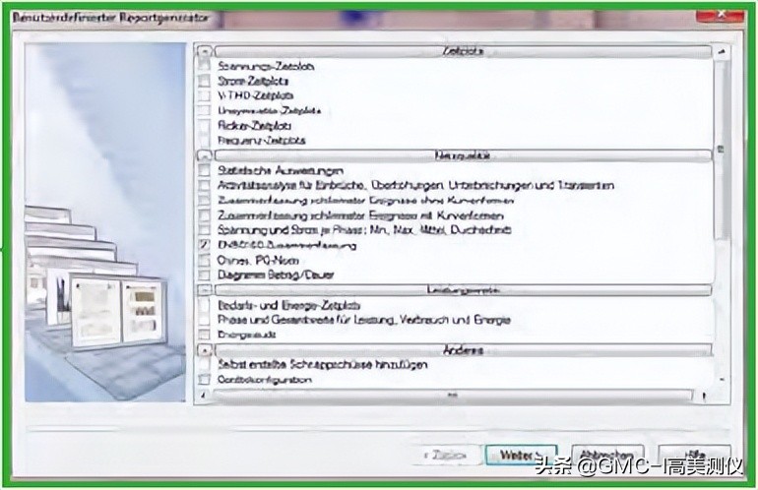Enable Statistische Auswertungen checkbox
758x490 pixels.
click(205, 170)
